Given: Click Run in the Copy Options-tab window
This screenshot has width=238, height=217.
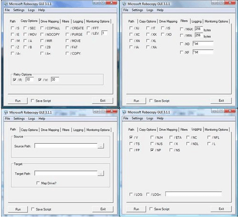Looking at the screenshot, I should 18,101.
